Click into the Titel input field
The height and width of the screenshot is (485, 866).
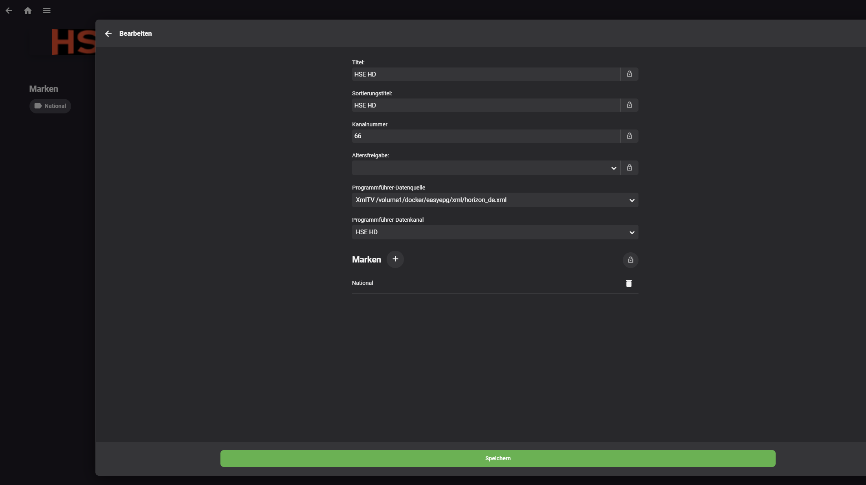tap(486, 74)
